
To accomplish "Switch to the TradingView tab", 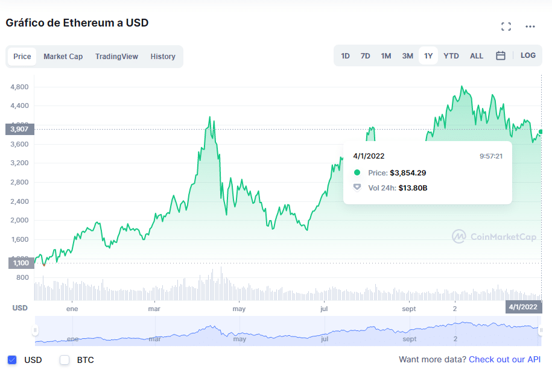I will point(116,56).
